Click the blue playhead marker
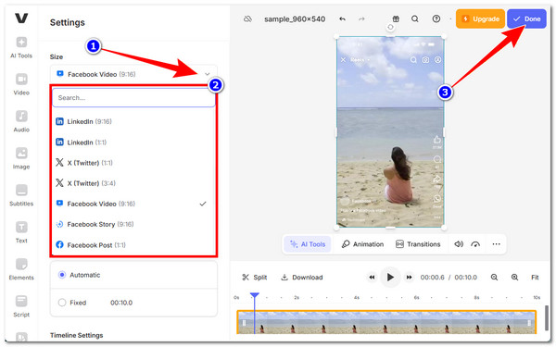The width and height of the screenshot is (556, 347). (x=254, y=295)
